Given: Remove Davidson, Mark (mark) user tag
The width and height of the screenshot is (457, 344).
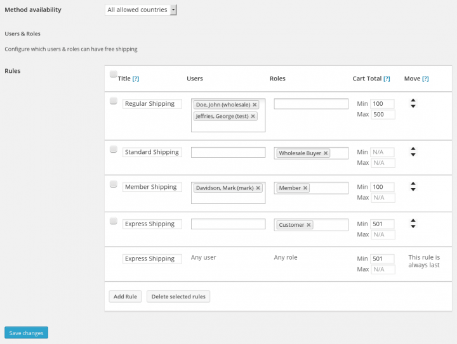Looking at the screenshot, I should click(x=258, y=188).
